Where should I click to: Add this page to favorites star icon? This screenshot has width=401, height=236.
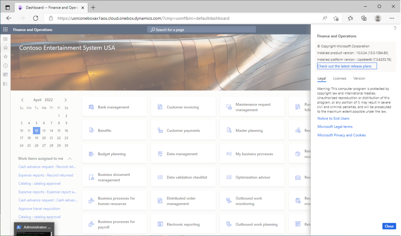click(x=336, y=18)
